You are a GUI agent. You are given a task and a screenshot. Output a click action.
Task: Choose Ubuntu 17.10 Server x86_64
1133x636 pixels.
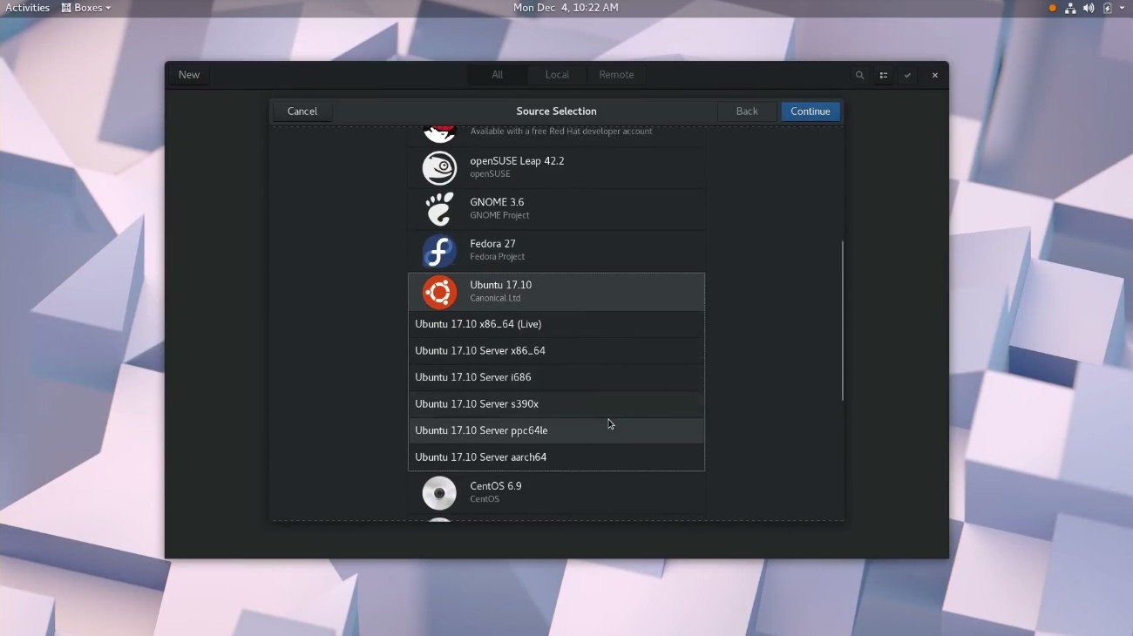[x=556, y=351]
